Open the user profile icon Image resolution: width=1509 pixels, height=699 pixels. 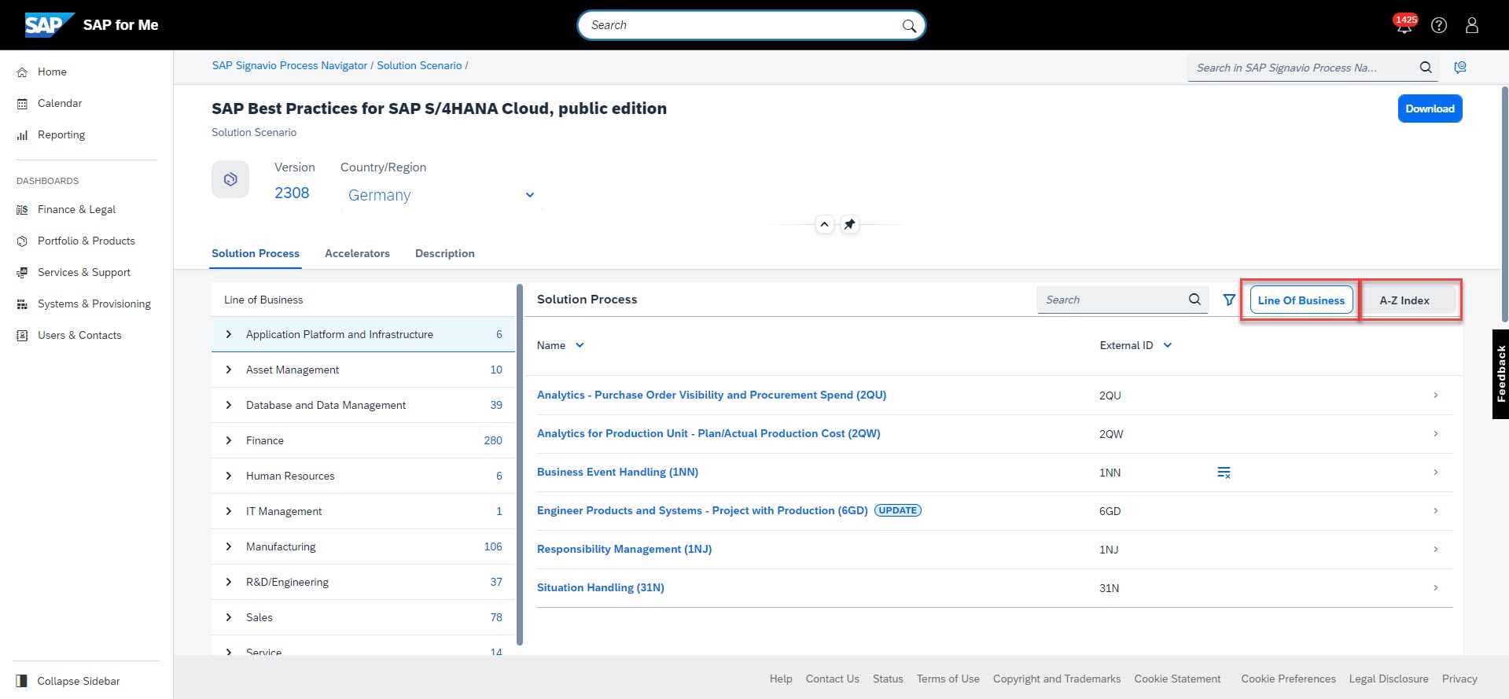1472,25
